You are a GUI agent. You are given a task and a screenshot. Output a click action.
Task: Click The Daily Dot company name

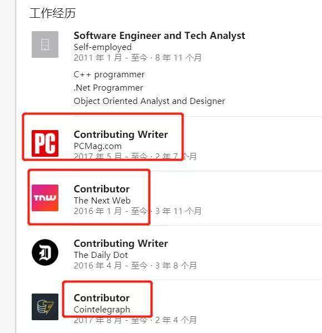tap(101, 255)
